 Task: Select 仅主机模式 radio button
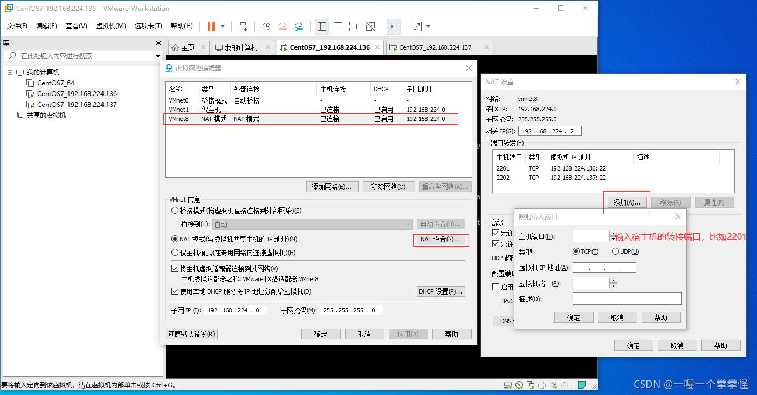click(175, 253)
